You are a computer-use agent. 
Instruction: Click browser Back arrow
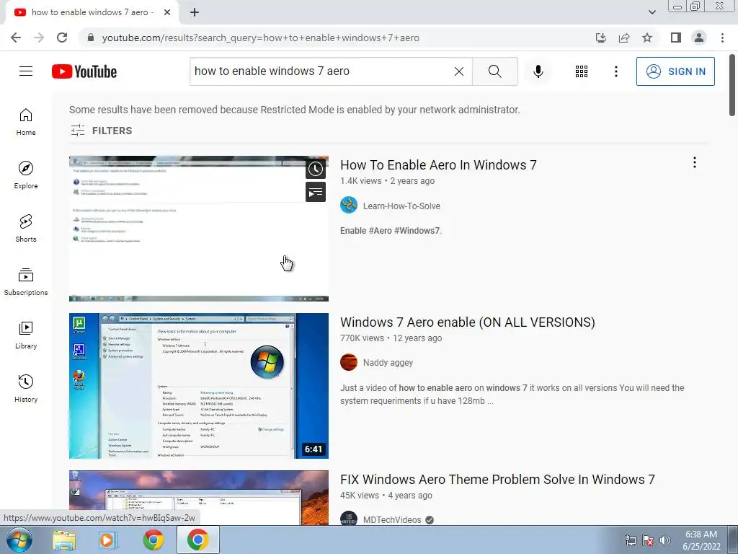pos(16,38)
